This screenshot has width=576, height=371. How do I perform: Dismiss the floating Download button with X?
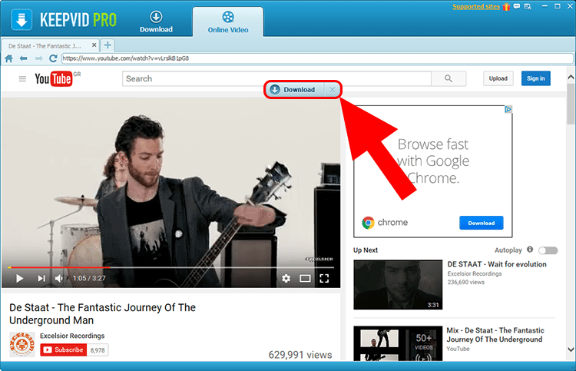(333, 90)
